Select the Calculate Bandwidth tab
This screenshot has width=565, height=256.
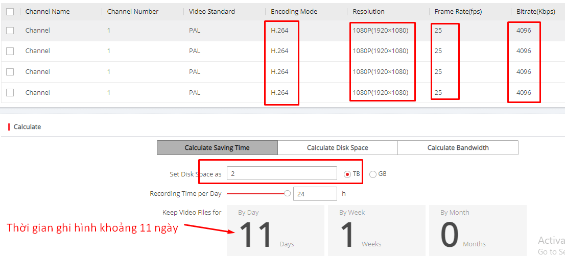458,148
